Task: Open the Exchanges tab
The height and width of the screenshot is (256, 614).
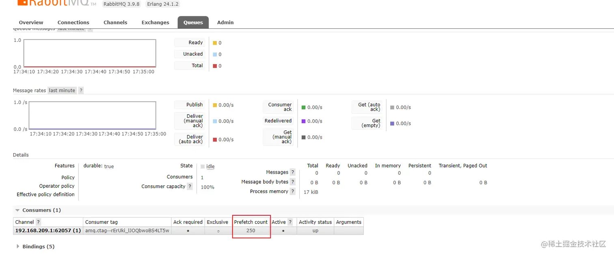Action: [x=155, y=22]
